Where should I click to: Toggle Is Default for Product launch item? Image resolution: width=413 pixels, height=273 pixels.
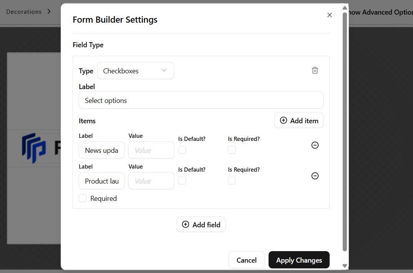pos(182,180)
